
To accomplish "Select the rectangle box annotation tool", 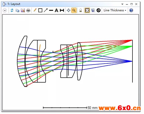I will click(x=40, y=10).
